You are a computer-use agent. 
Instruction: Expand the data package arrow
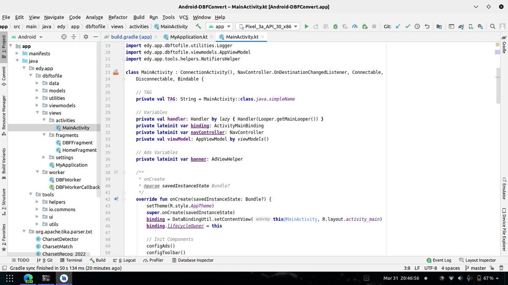(x=38, y=83)
